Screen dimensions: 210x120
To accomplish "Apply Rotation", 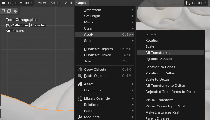I will [x=170, y=40].
